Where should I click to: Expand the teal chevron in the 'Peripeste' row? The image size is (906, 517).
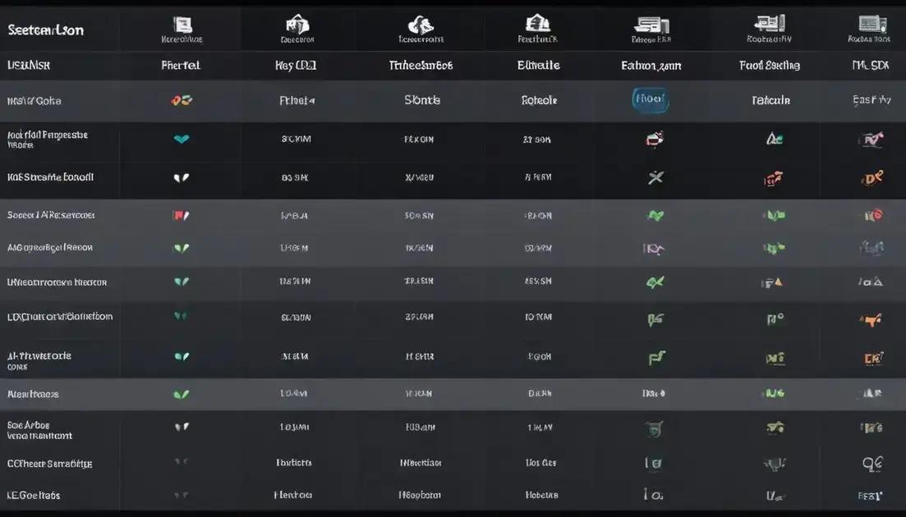[x=182, y=140]
